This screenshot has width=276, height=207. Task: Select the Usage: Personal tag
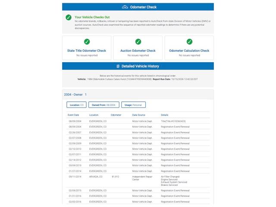pos(133,105)
